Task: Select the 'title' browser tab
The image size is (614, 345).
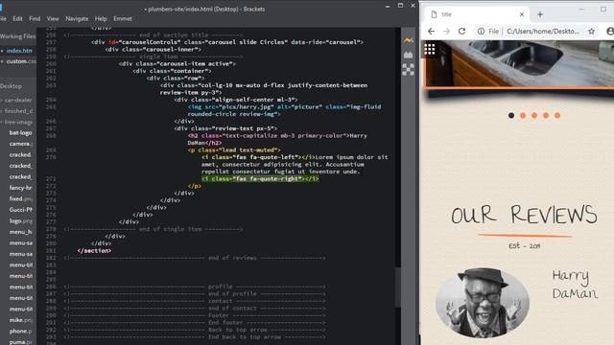Action: (477, 14)
